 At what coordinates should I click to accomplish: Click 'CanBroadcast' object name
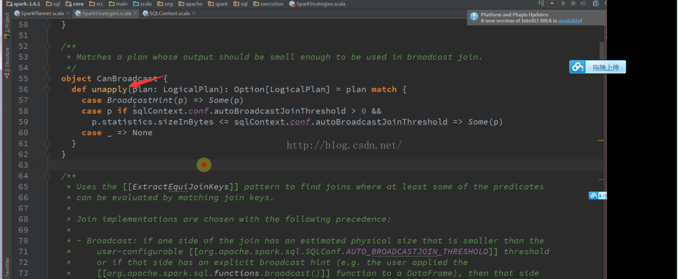click(x=127, y=79)
